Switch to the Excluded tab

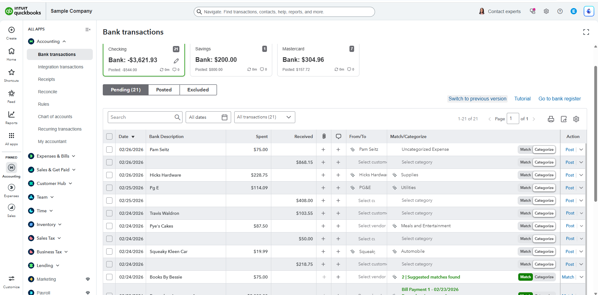click(x=198, y=90)
